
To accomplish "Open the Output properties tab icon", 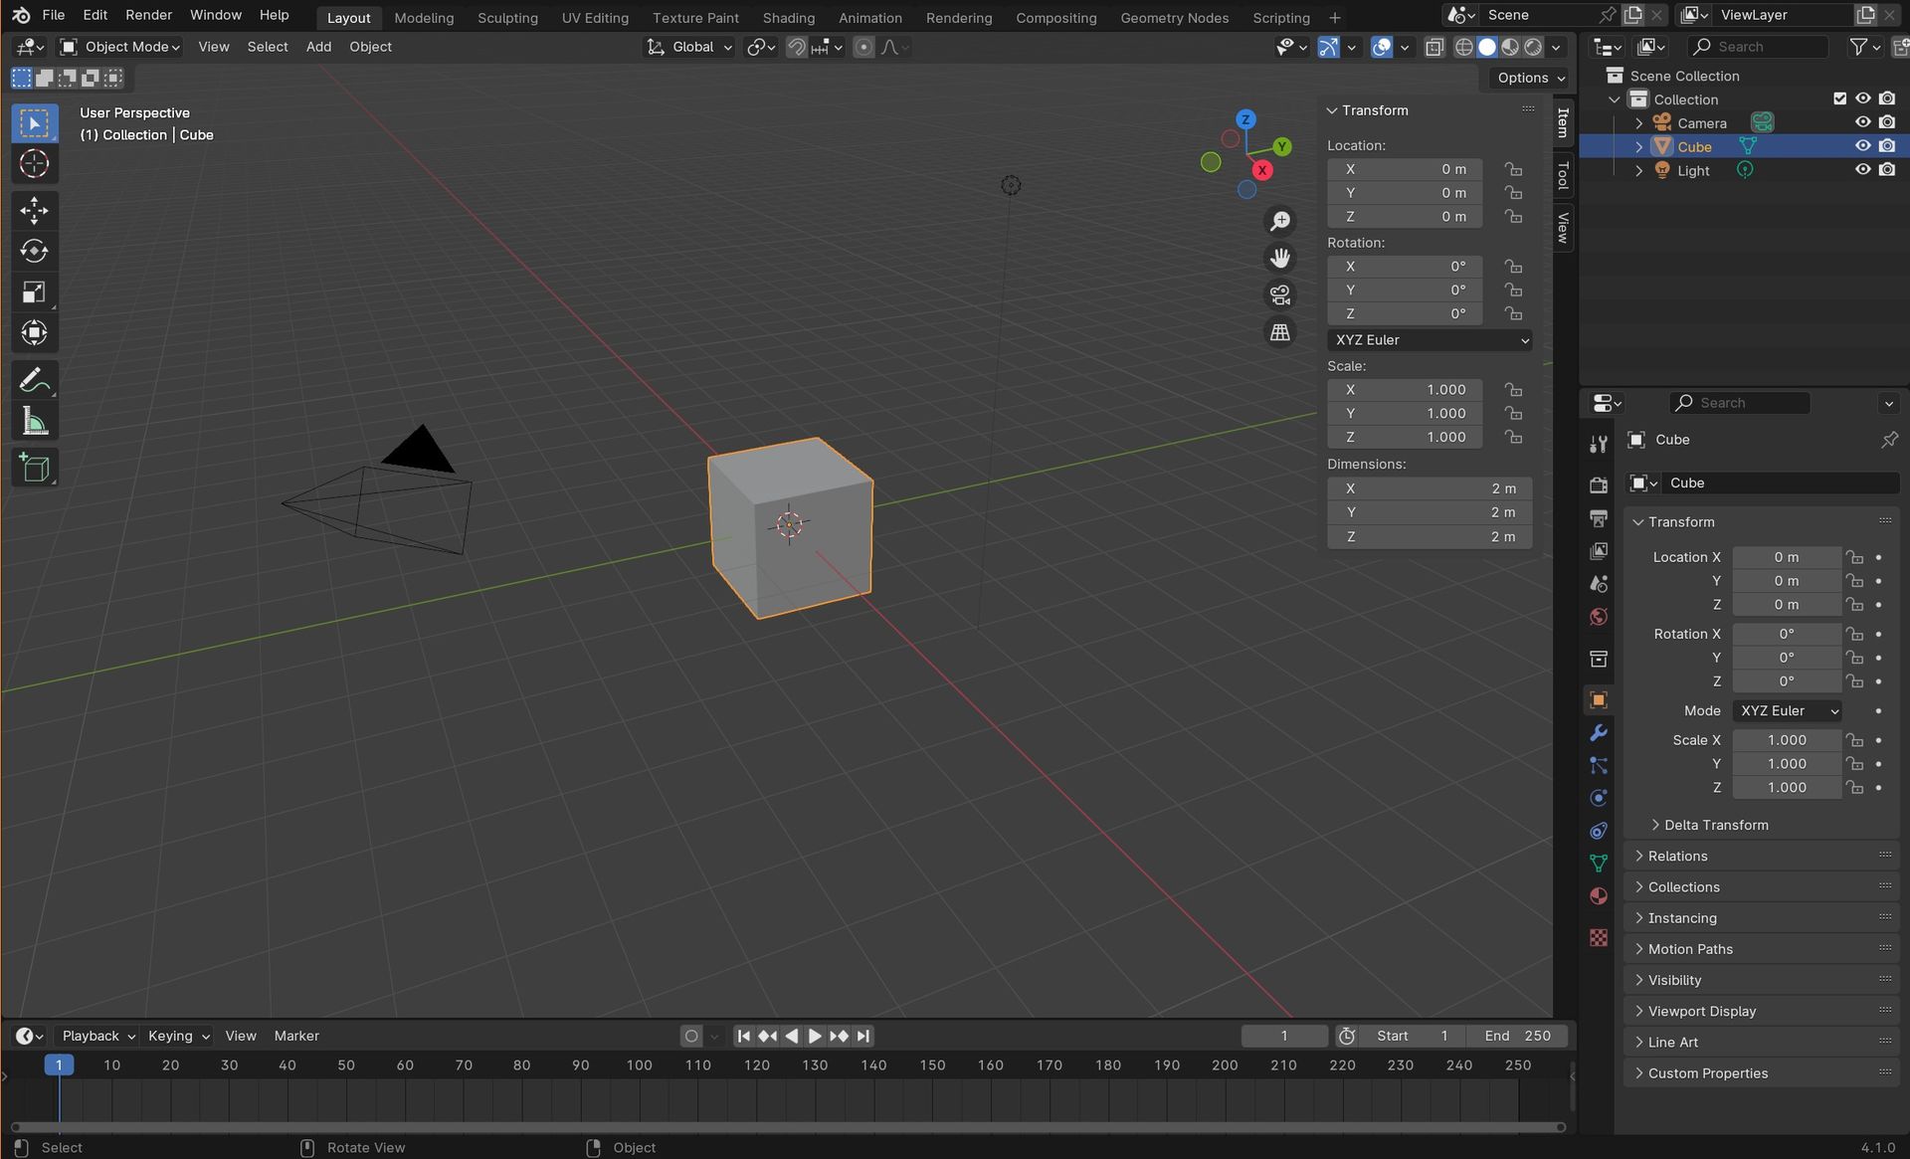I will coord(1599,518).
